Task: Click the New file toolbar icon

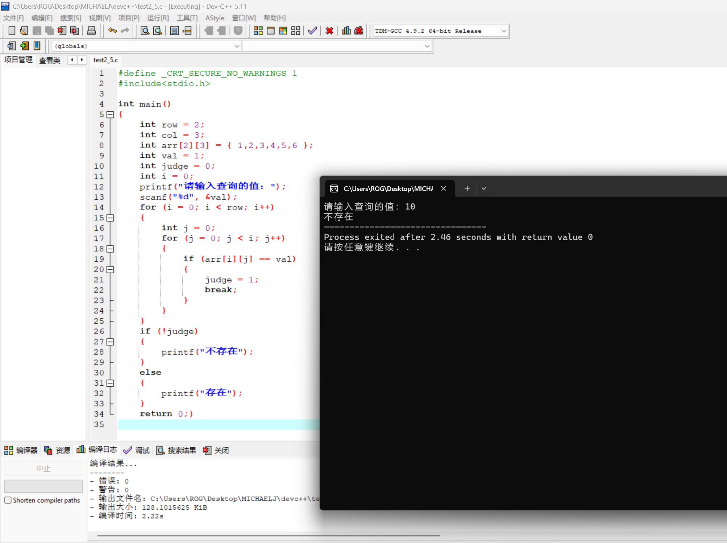Action: (x=12, y=31)
